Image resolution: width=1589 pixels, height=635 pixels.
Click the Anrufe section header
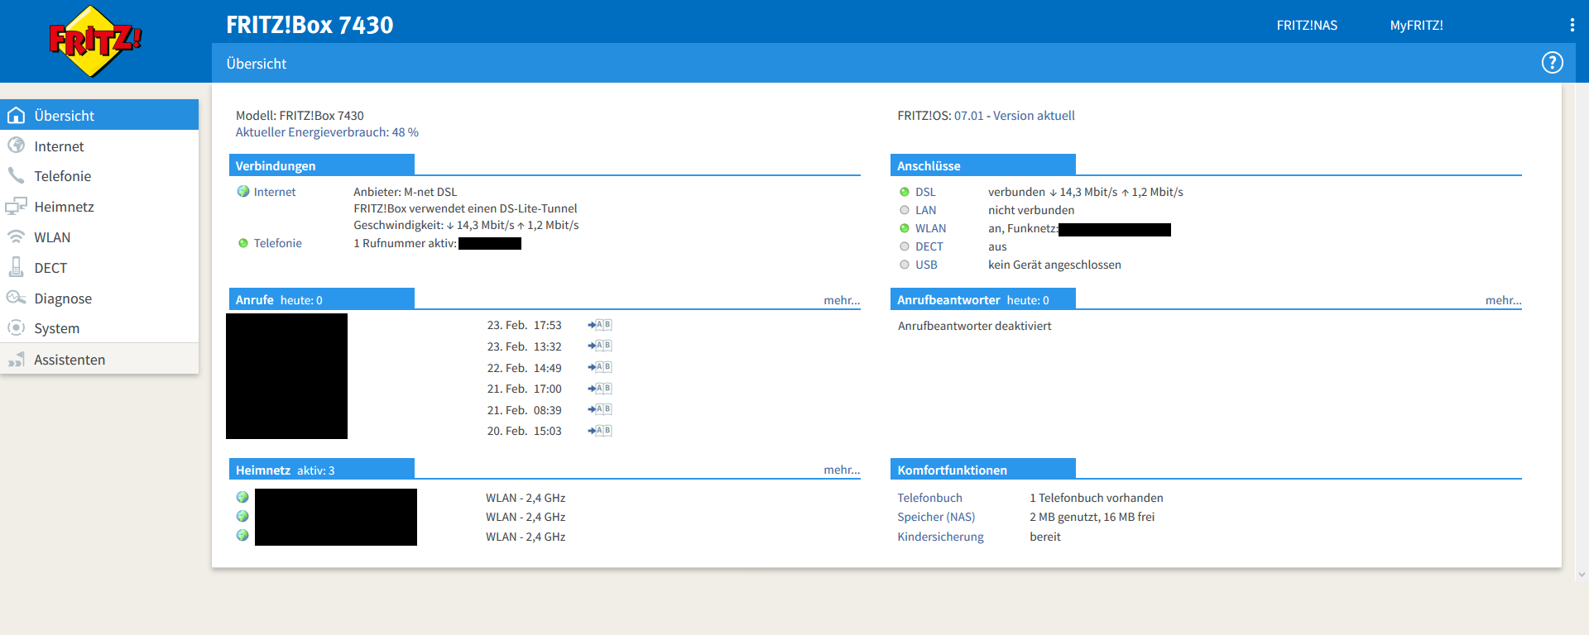[x=321, y=299]
